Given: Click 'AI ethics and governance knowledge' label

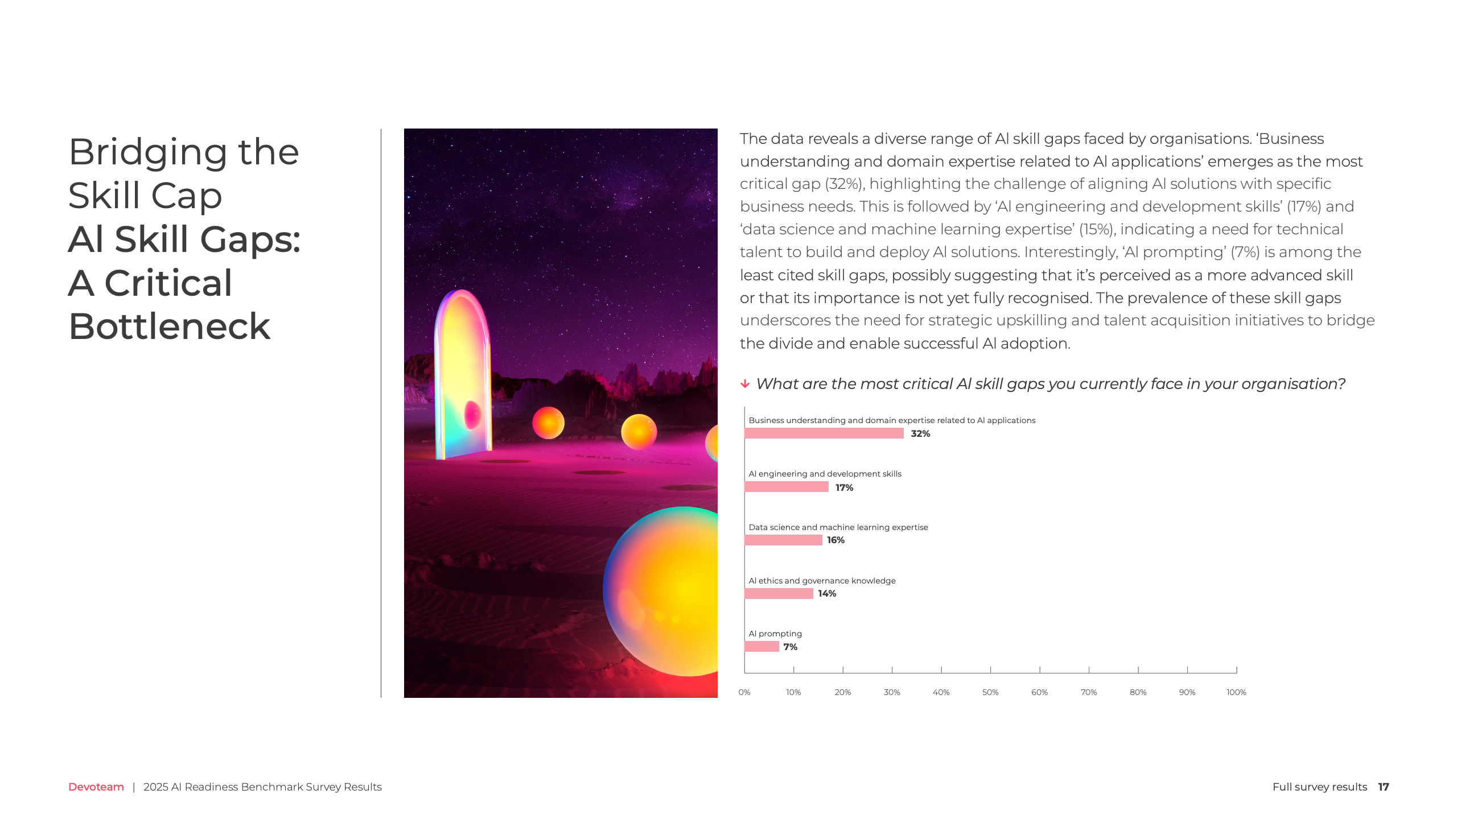Looking at the screenshot, I should [822, 581].
